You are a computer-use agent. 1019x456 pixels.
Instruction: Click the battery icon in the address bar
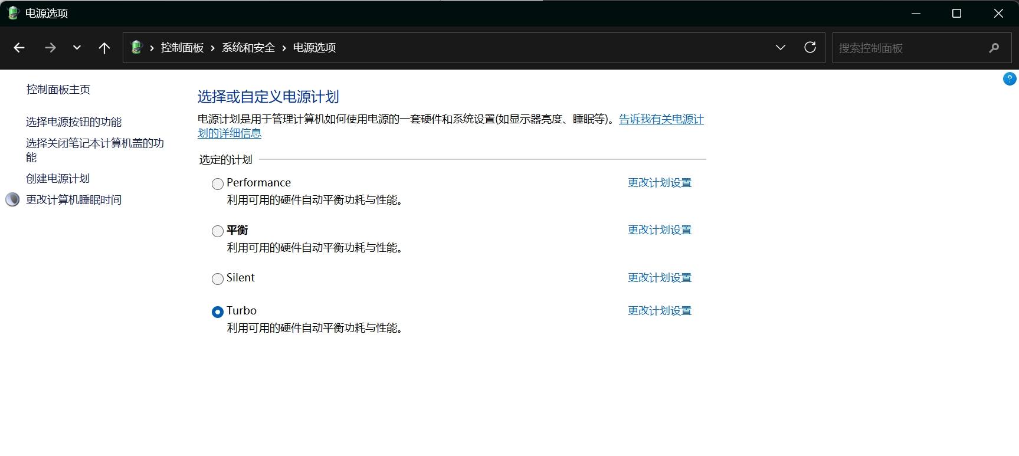pos(137,48)
